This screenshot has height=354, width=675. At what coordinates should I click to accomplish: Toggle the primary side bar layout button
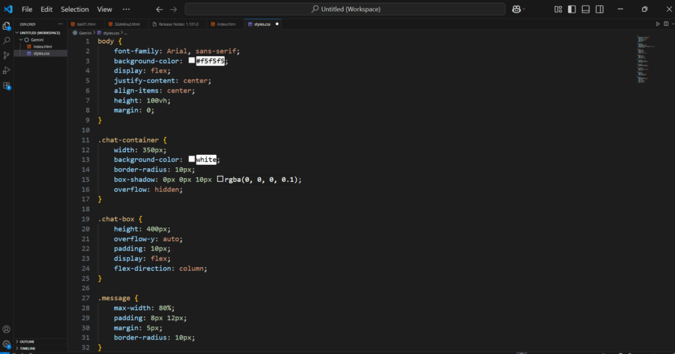pyautogui.click(x=572, y=9)
